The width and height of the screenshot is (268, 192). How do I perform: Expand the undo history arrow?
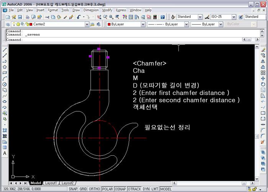coord(83,17)
